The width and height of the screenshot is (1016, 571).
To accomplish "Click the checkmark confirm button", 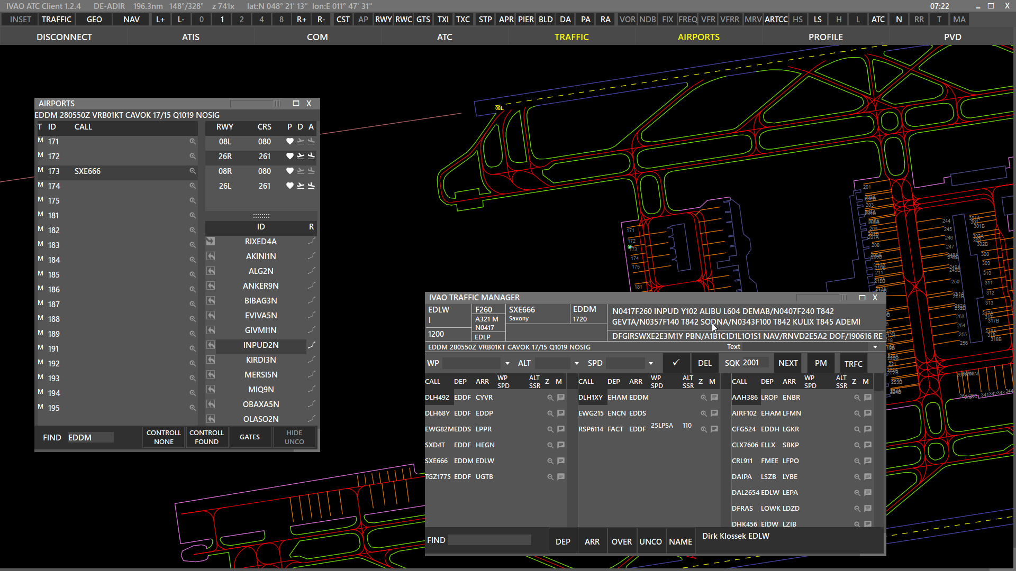I will coord(676,363).
